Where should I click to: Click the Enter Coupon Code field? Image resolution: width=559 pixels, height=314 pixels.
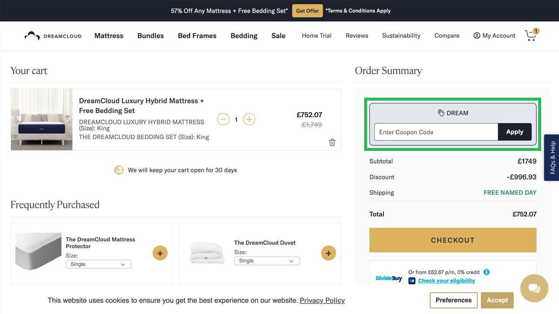tap(436, 132)
